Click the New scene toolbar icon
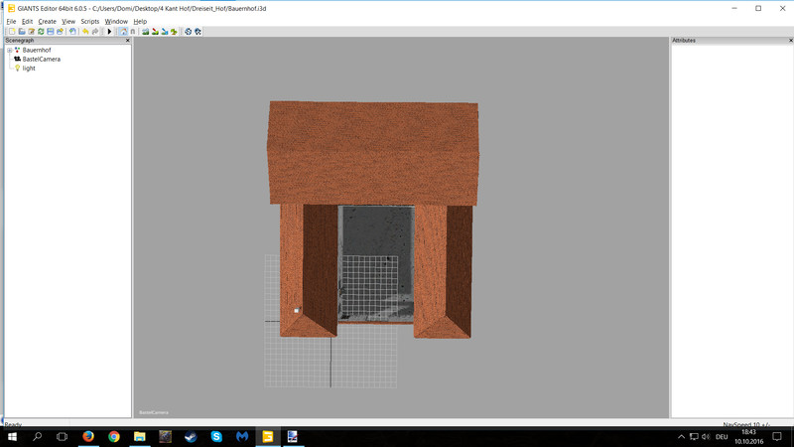This screenshot has width=794, height=447. (12, 32)
